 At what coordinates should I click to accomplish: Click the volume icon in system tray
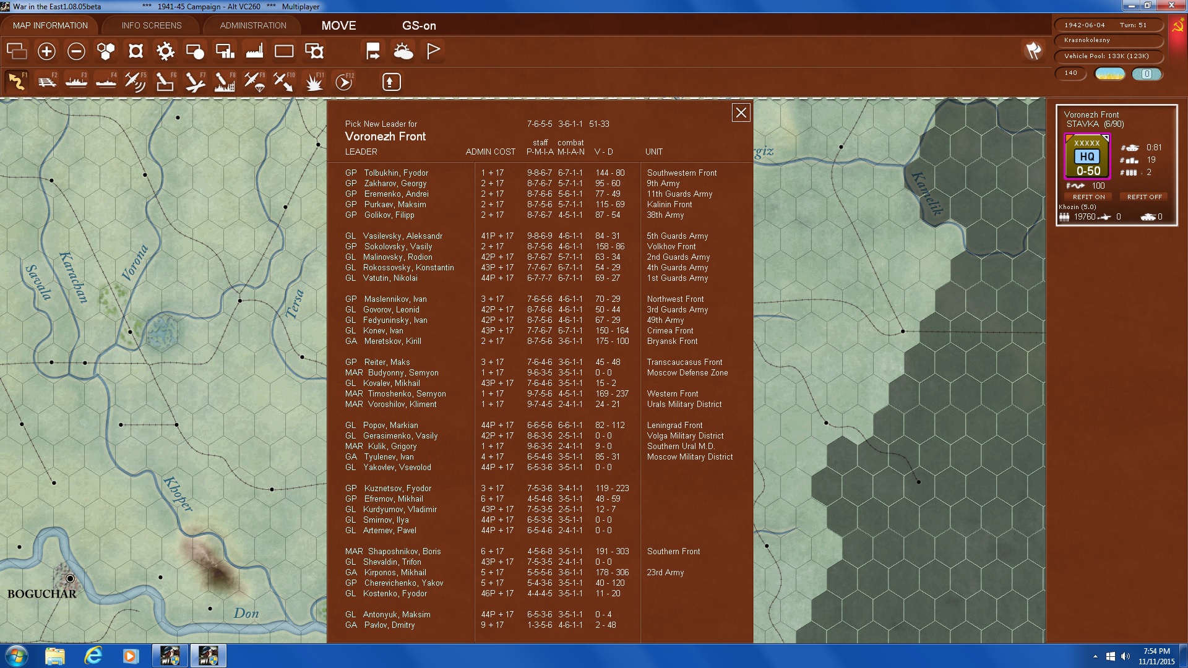coord(1125,656)
